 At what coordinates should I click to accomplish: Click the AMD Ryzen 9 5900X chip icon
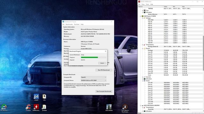[142, 16]
